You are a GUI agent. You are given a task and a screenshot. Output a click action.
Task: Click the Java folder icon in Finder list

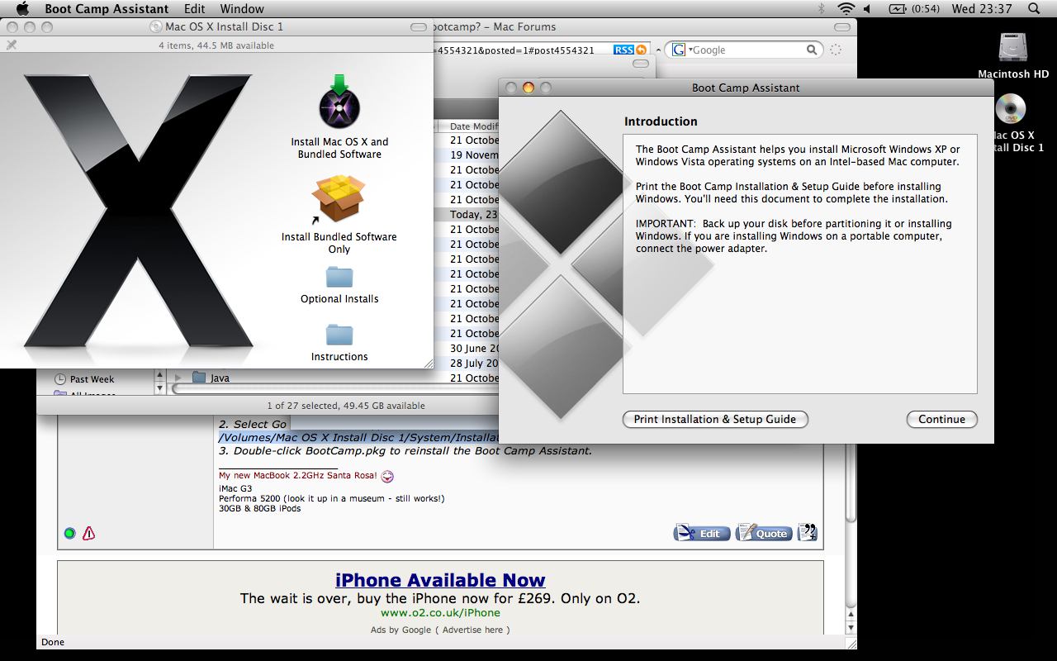pos(198,378)
